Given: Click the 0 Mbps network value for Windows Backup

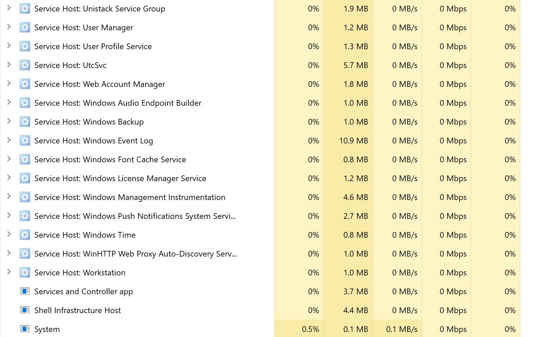Looking at the screenshot, I should [x=453, y=122].
